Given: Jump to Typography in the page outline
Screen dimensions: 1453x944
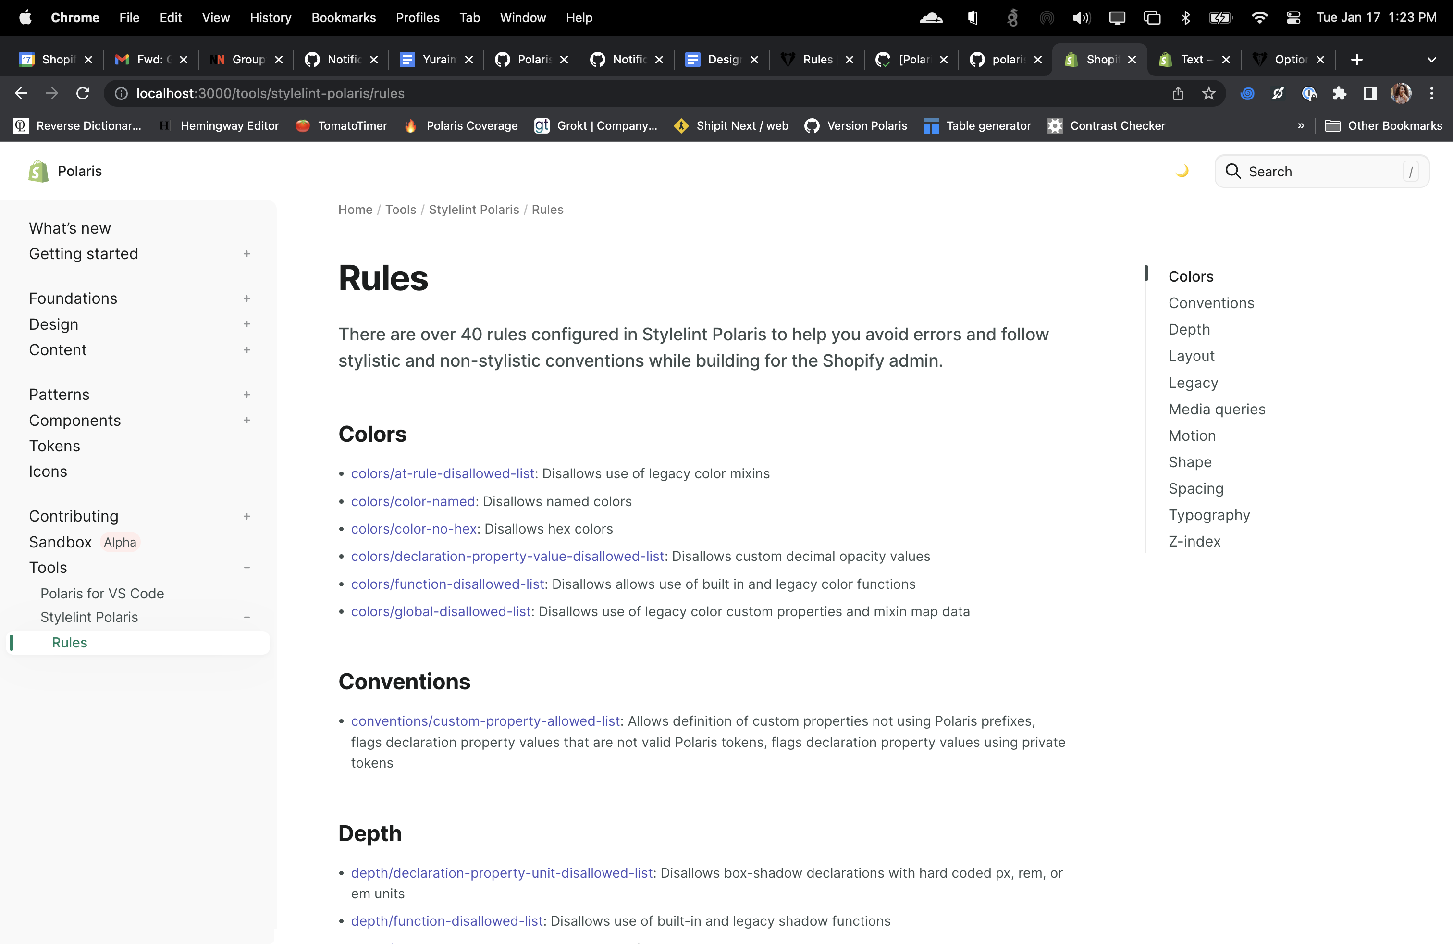Looking at the screenshot, I should [1209, 515].
